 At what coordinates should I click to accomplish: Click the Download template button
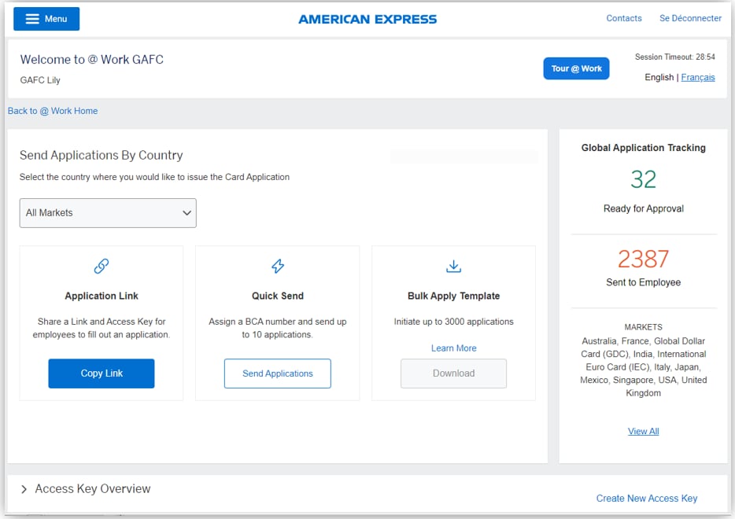[x=453, y=374]
